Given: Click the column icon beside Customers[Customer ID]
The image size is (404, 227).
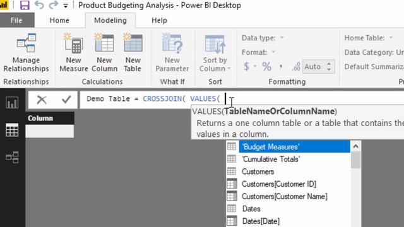Looking at the screenshot, I should coord(232,183).
